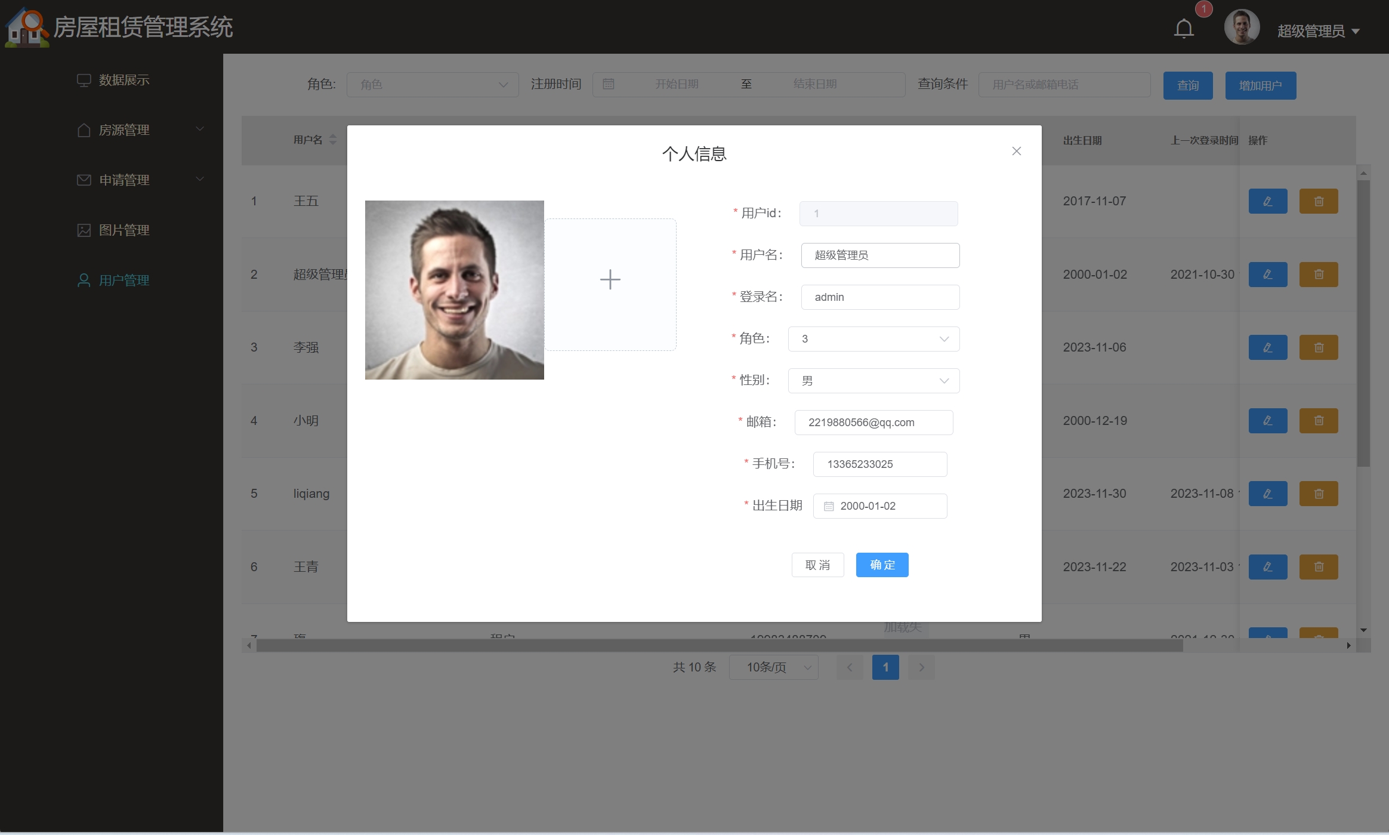Screen dimensions: 1389x835
Task: Click the plus icon to upload avatar
Action: [610, 279]
